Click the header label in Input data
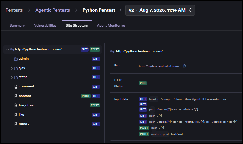Screen dimensions: 243x144 point(154,99)
